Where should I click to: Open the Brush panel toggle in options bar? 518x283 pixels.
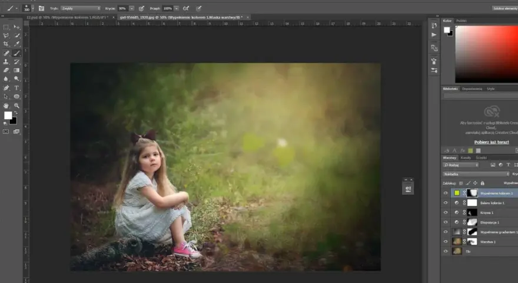tap(41, 8)
